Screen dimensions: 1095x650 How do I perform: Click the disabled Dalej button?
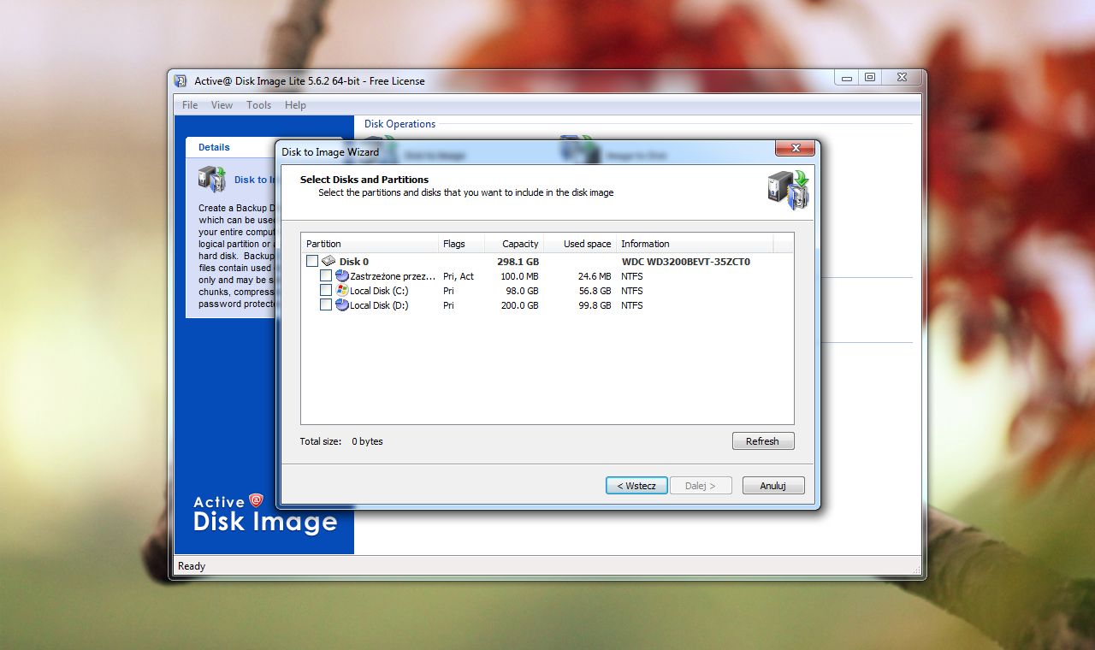click(x=701, y=485)
